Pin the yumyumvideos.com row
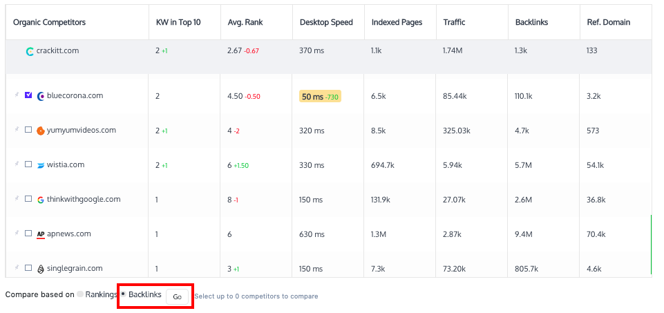 pos(17,130)
